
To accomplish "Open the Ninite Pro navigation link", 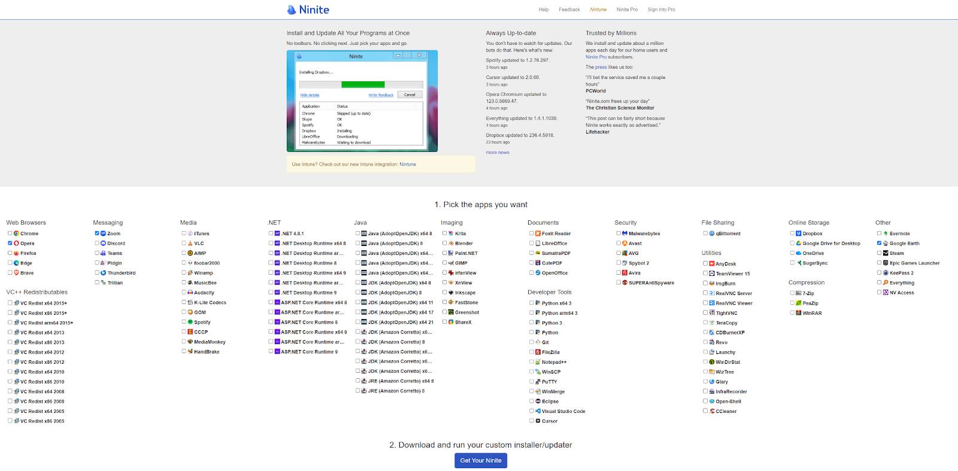I will coord(627,10).
